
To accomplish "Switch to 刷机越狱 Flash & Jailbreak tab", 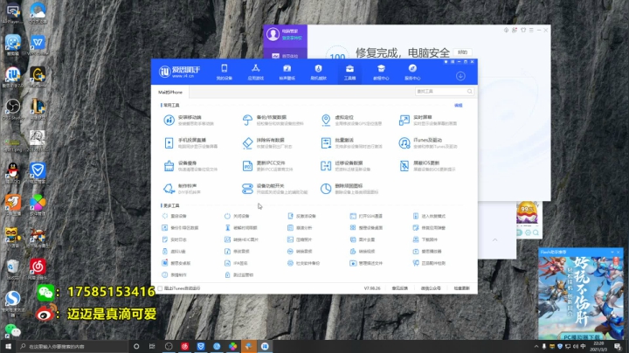I will pyautogui.click(x=319, y=73).
